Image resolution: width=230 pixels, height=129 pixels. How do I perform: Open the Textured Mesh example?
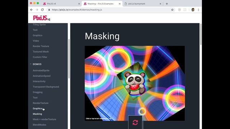click(x=41, y=52)
